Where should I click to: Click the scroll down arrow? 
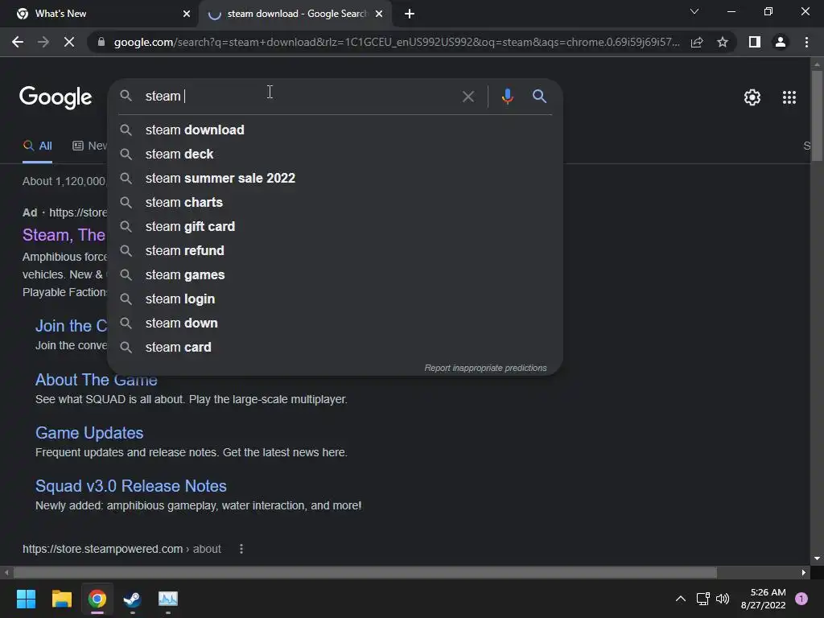coord(817,558)
